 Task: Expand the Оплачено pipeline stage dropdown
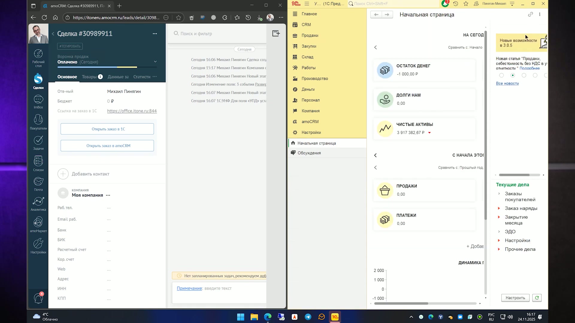pos(155,62)
